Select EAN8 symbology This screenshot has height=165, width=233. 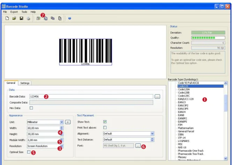[x=181, y=115]
